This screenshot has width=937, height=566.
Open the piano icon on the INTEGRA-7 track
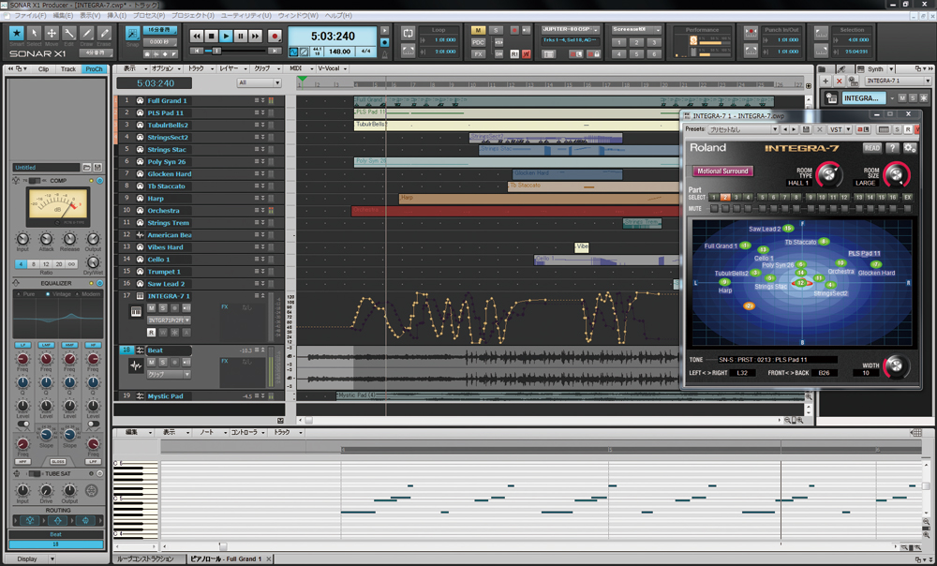[x=136, y=311]
